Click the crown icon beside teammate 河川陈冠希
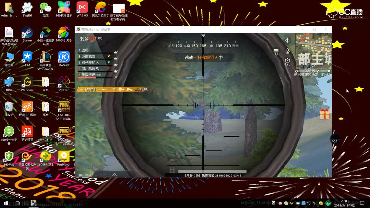Screen dimensions: 370x208 [116, 70]
